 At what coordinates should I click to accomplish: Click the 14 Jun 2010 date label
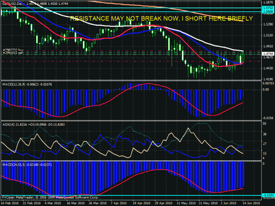point(251,203)
